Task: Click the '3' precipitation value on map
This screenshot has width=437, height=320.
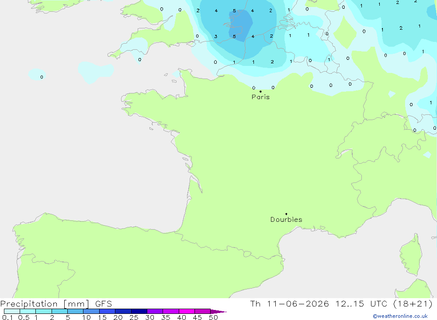Action: tap(216, 37)
